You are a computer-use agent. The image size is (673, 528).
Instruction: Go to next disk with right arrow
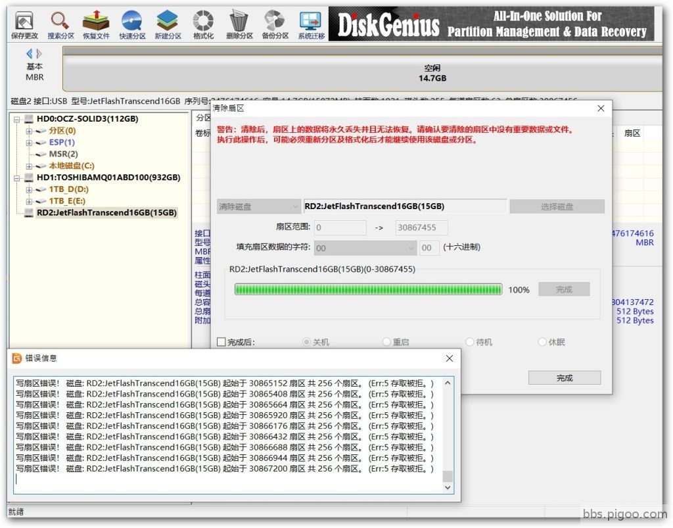[39, 54]
